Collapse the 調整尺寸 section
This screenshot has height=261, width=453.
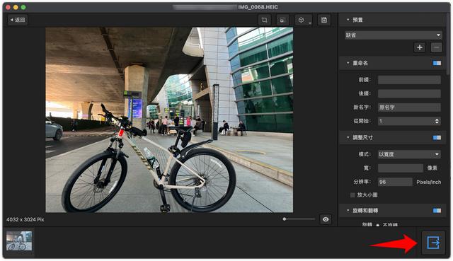(x=348, y=138)
